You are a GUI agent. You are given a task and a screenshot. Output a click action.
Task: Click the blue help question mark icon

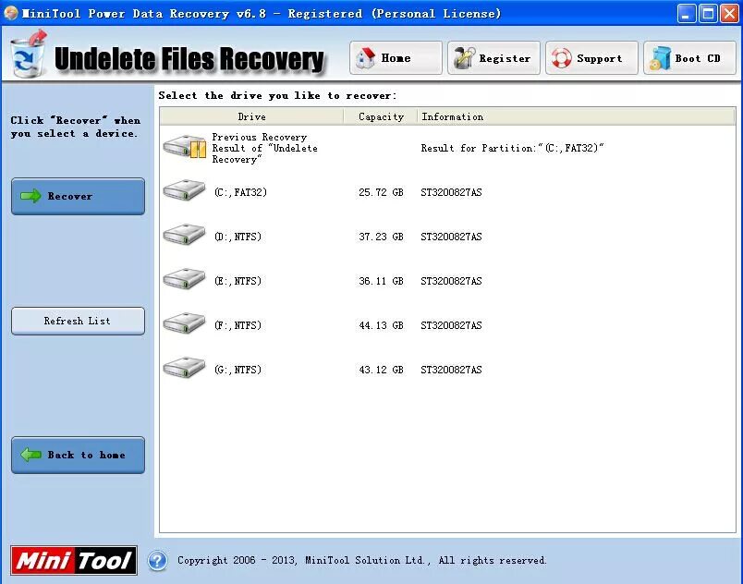coord(157,561)
